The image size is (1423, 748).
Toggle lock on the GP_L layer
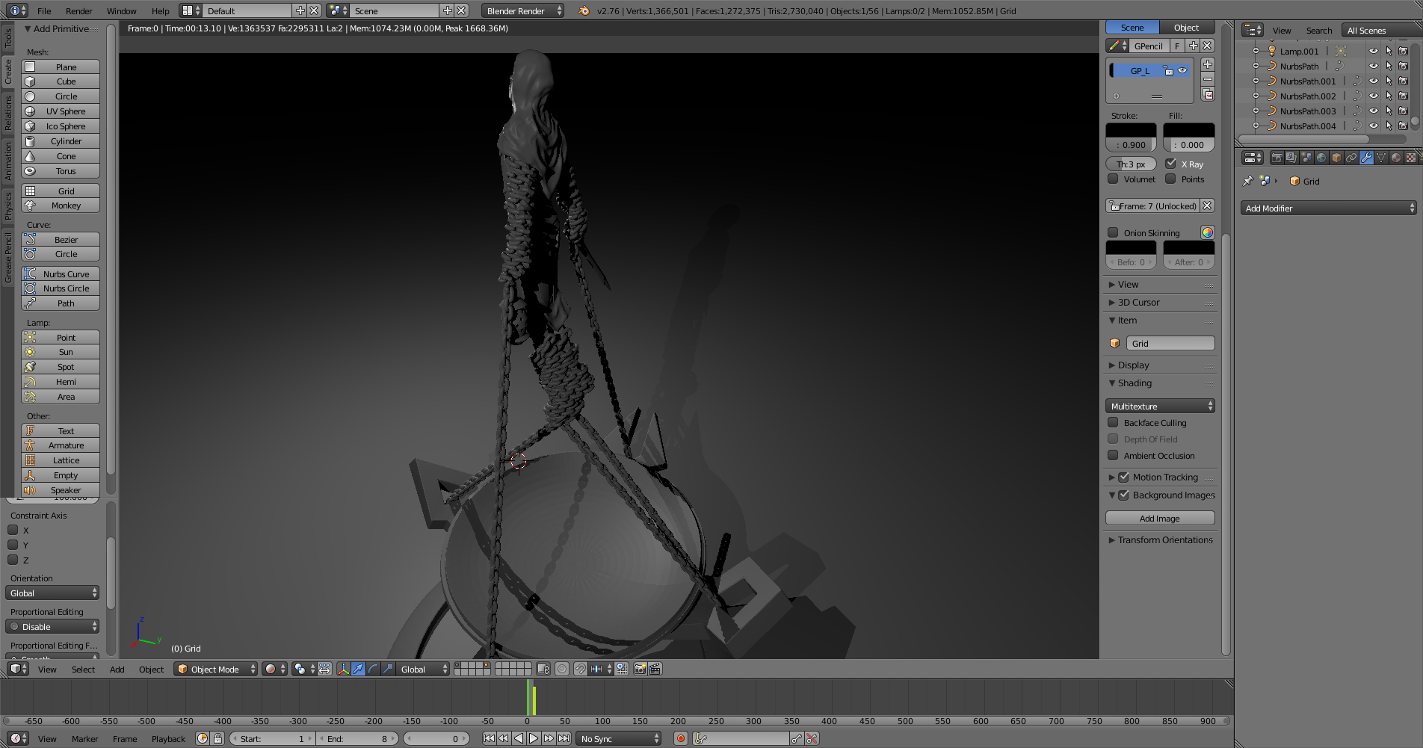tap(1168, 70)
